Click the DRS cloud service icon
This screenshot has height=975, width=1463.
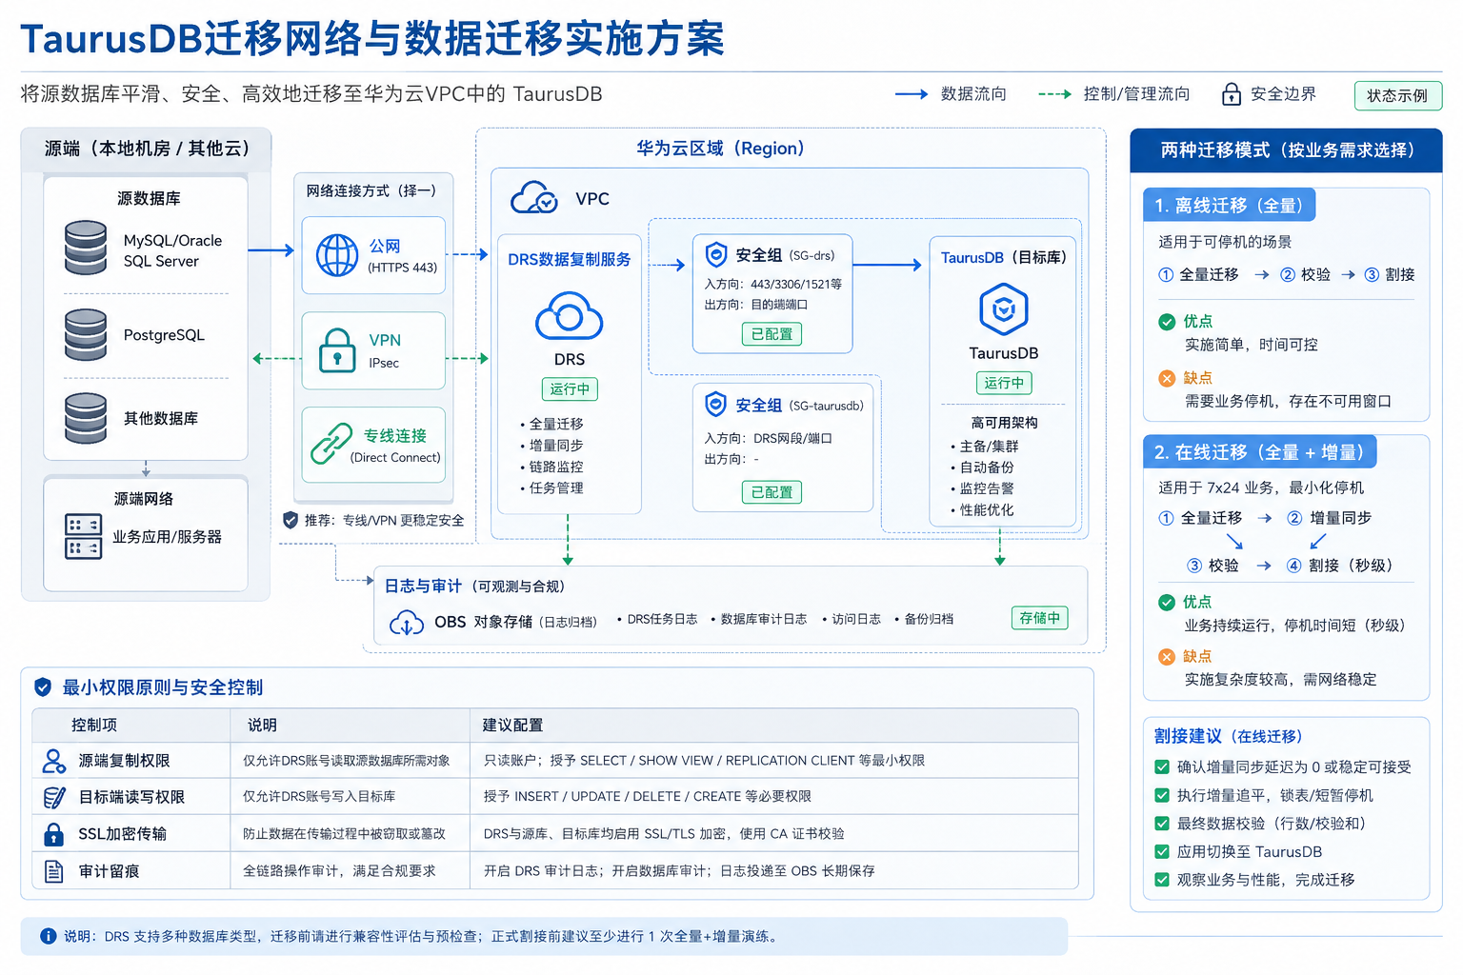click(x=570, y=316)
